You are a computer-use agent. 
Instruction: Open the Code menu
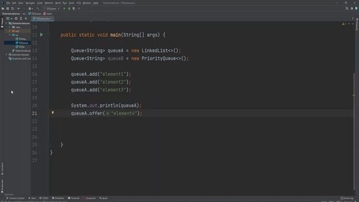coord(40,3)
